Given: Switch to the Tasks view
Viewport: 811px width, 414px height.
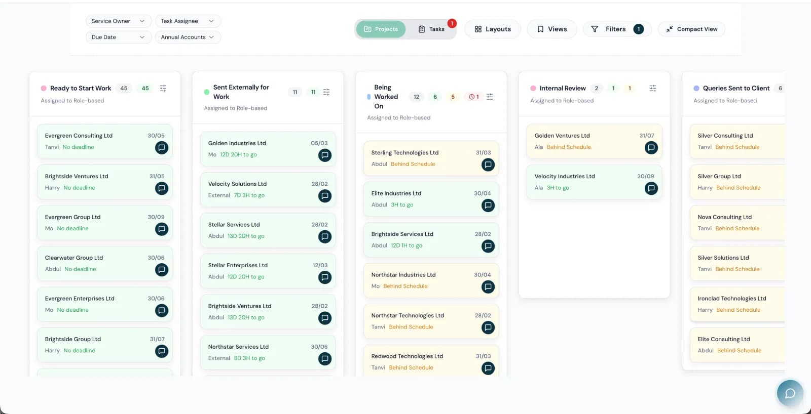Looking at the screenshot, I should (431, 29).
